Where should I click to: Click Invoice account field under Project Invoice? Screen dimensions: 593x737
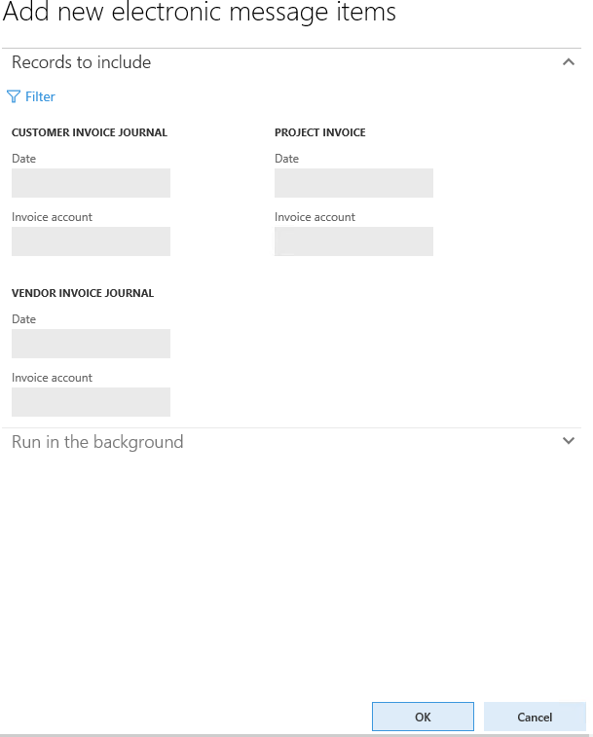353,241
